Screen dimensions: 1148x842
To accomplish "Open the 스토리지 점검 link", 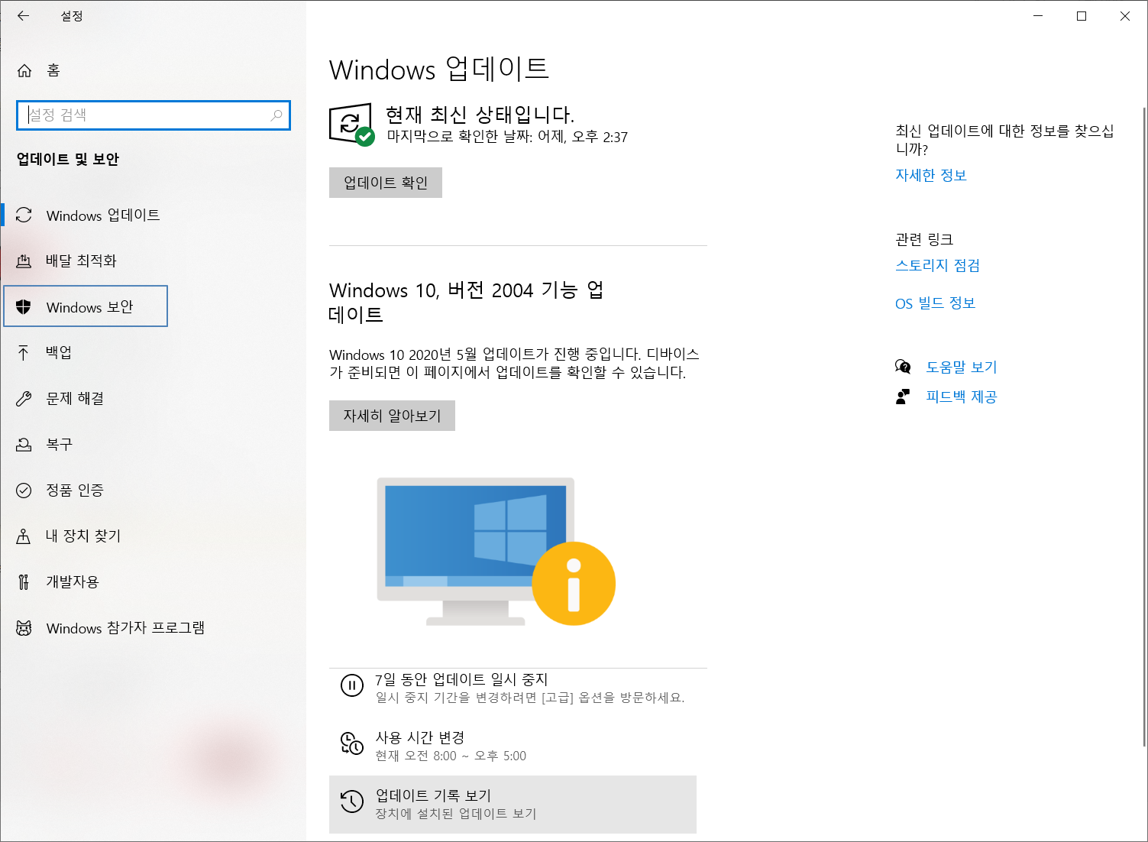I will pos(937,265).
